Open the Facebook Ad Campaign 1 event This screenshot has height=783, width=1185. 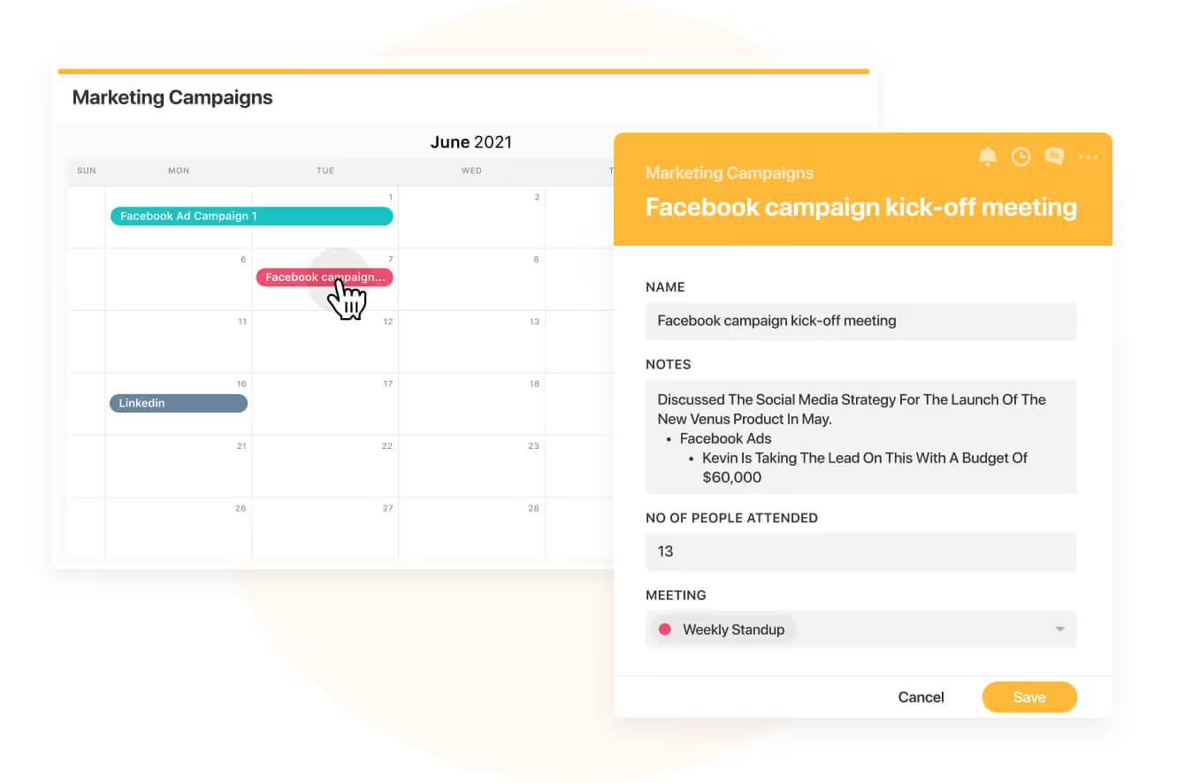251,216
